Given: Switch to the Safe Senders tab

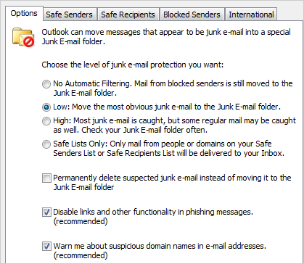Looking at the screenshot, I should tap(69, 15).
